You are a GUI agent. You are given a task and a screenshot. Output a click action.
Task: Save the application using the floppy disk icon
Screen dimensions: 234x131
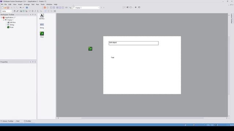8,8
